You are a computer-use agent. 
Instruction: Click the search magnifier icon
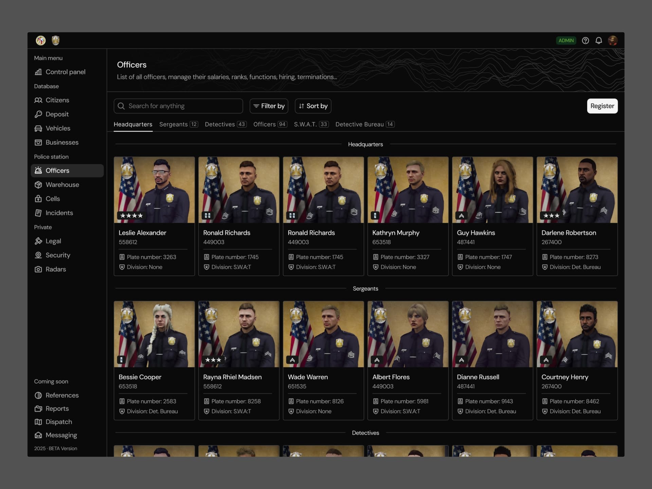(121, 106)
